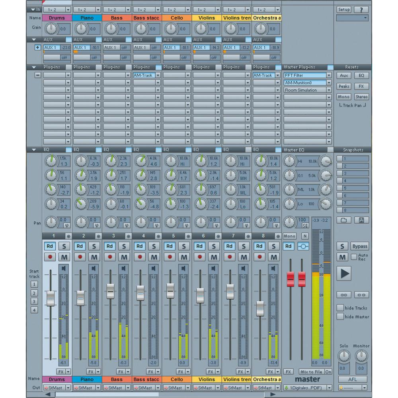Bypass the master effects

359,246
